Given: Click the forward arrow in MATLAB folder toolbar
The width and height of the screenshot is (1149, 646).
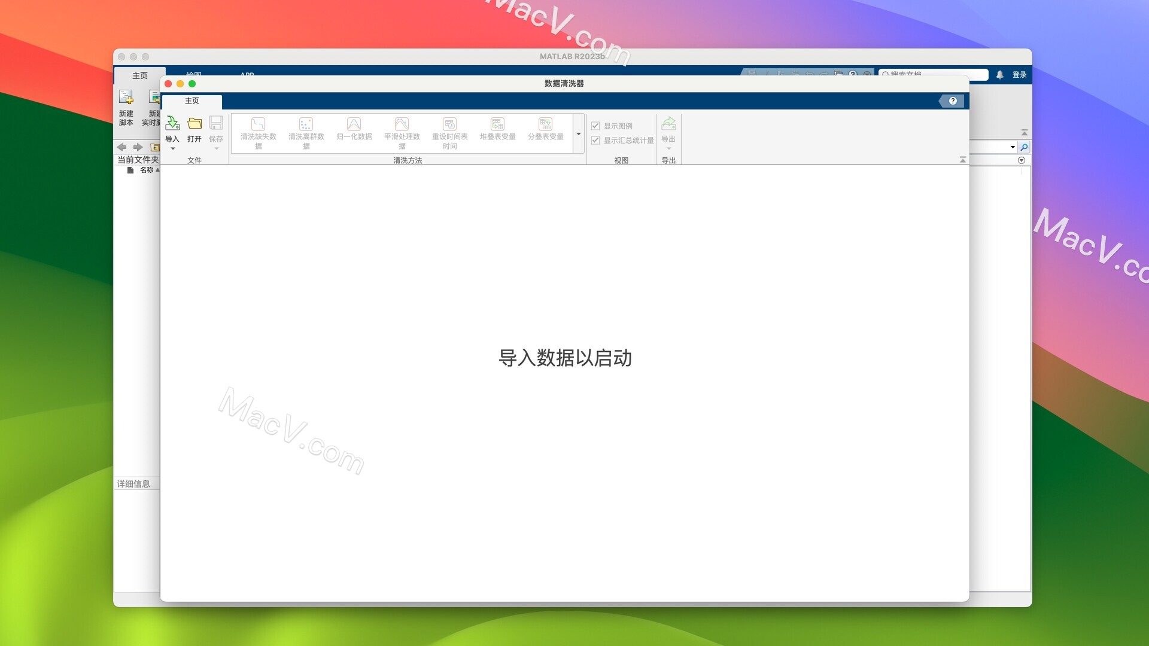Looking at the screenshot, I should 138,147.
